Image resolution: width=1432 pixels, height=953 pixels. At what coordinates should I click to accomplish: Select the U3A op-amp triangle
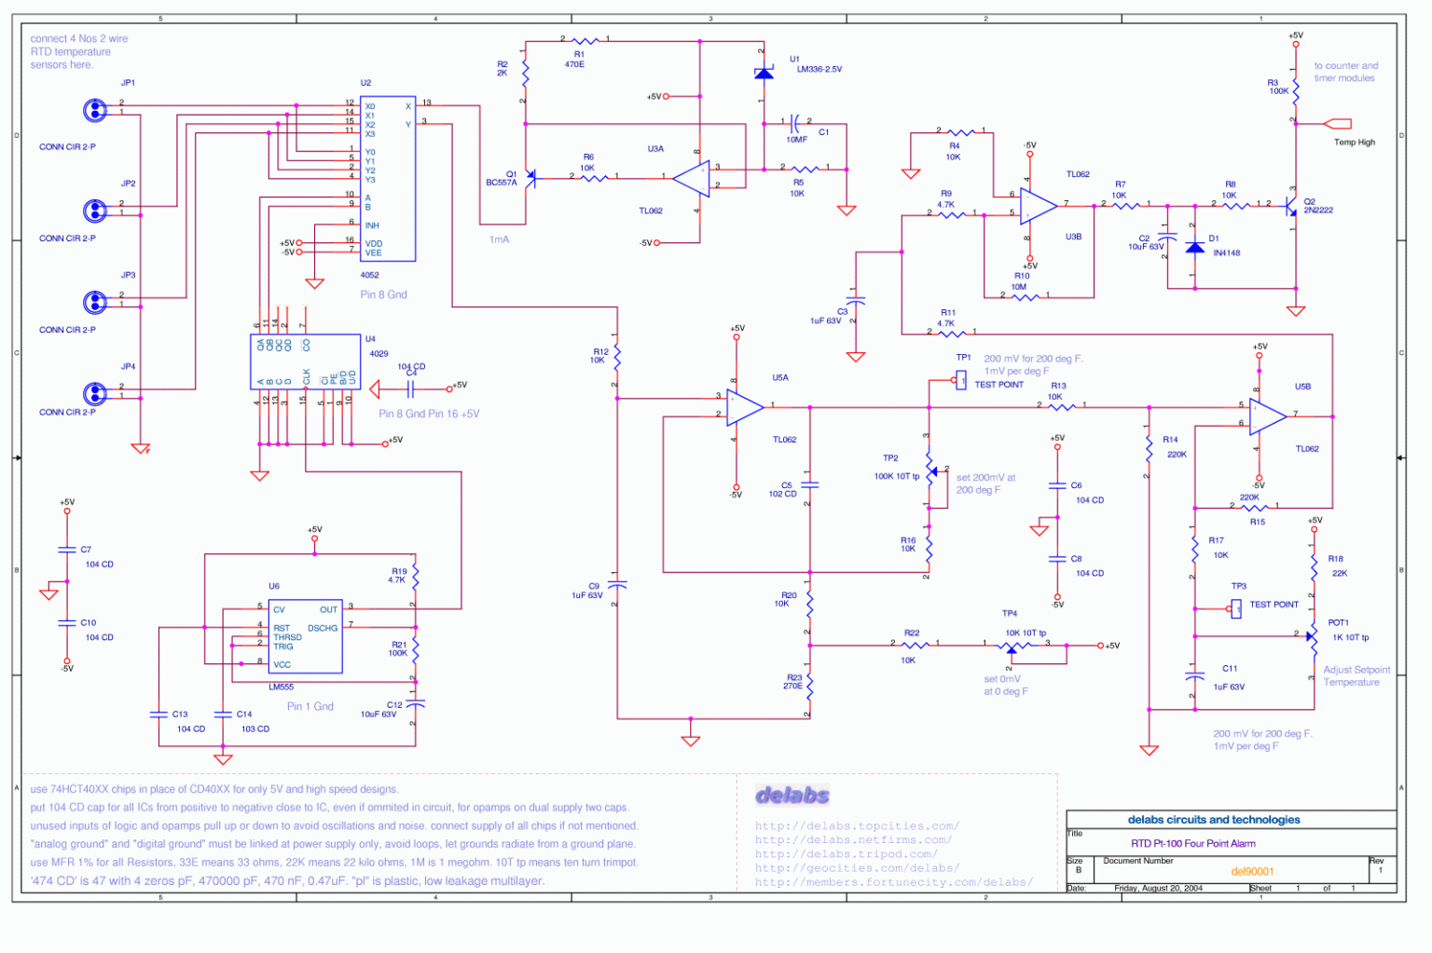(692, 178)
